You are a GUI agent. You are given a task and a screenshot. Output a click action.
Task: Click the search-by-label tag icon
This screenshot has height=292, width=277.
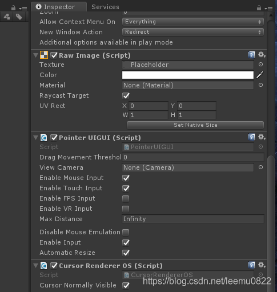pyautogui.click(x=19, y=17)
